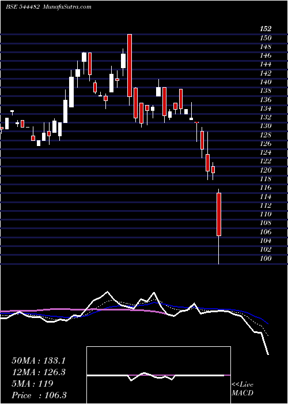
Task: Click the 132 price axis label
Action: click(266, 117)
